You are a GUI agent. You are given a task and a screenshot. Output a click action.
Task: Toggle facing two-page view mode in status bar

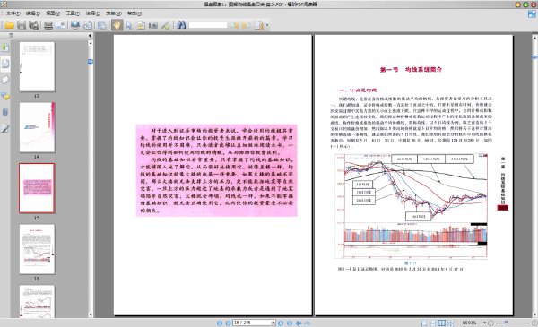[441, 323]
